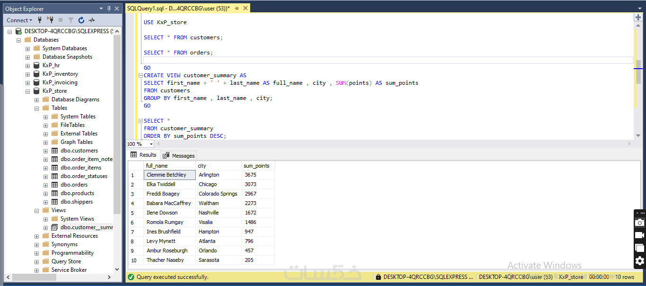Select the dbo.shippers table
Image resolution: width=646 pixels, height=286 pixels.
click(x=77, y=202)
